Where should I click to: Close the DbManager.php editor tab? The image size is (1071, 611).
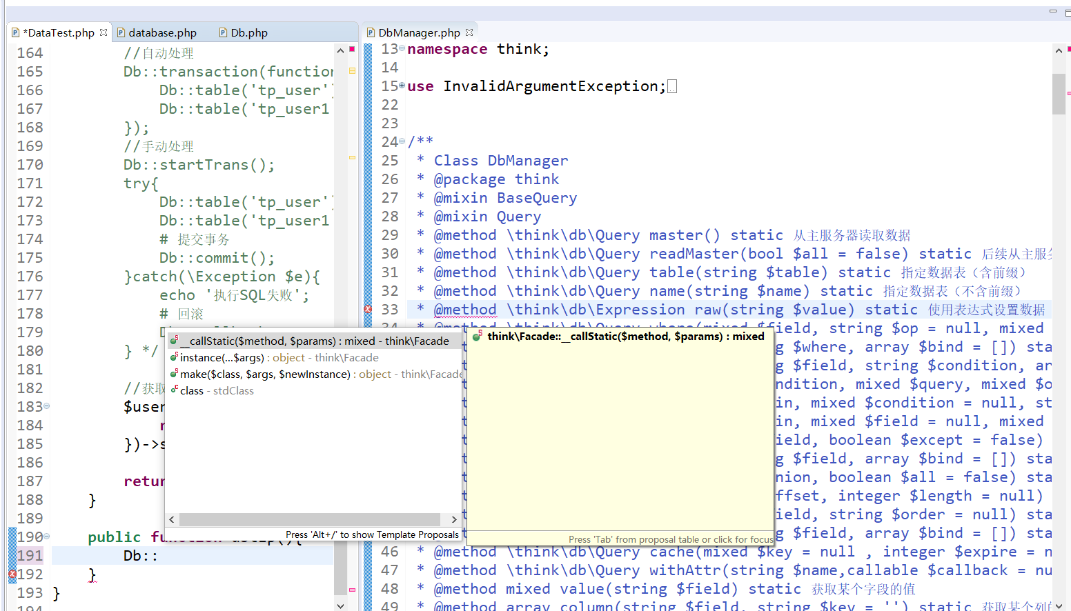point(469,32)
